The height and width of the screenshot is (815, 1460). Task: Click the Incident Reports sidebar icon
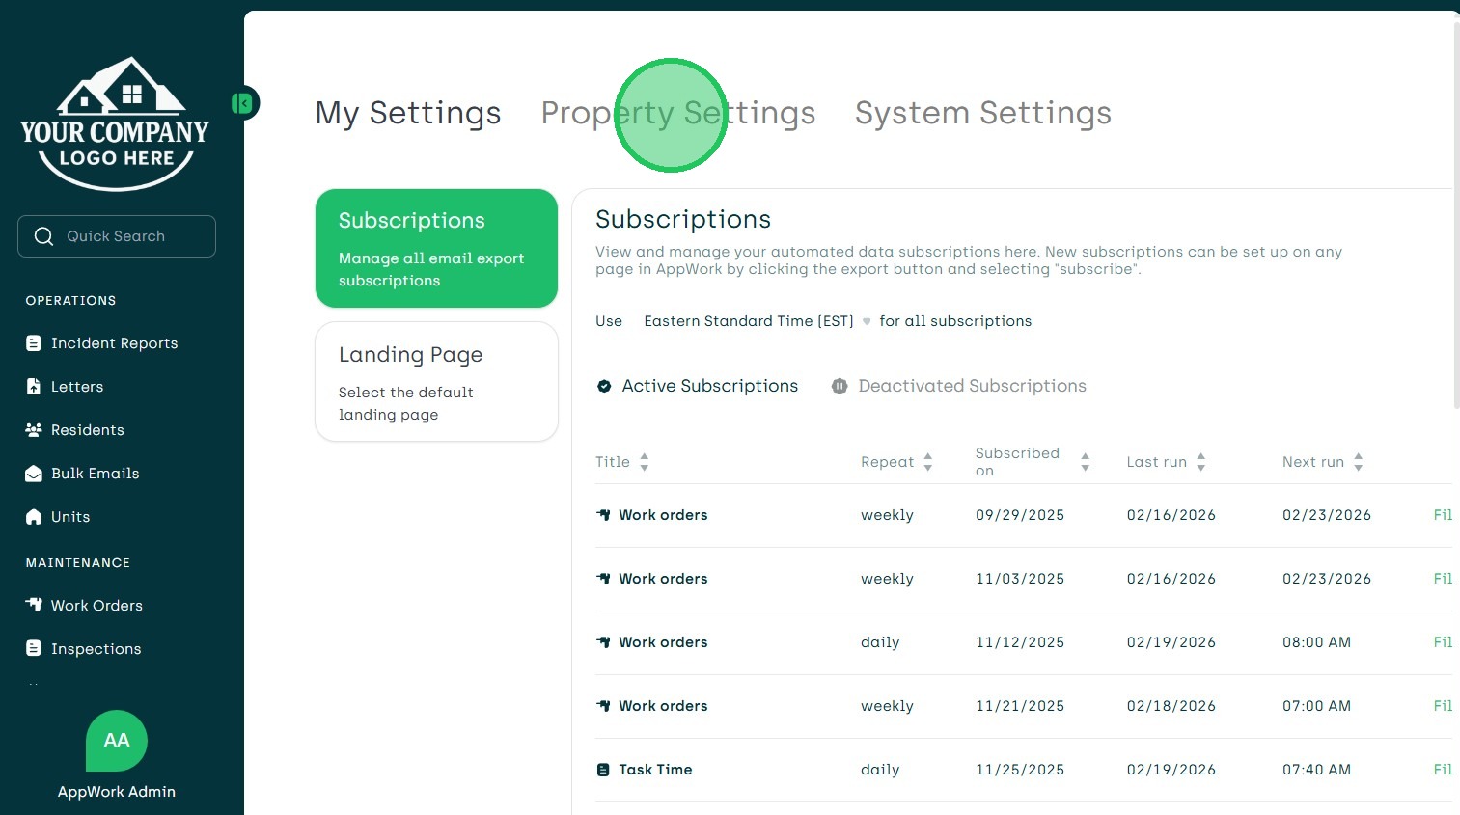tap(34, 343)
